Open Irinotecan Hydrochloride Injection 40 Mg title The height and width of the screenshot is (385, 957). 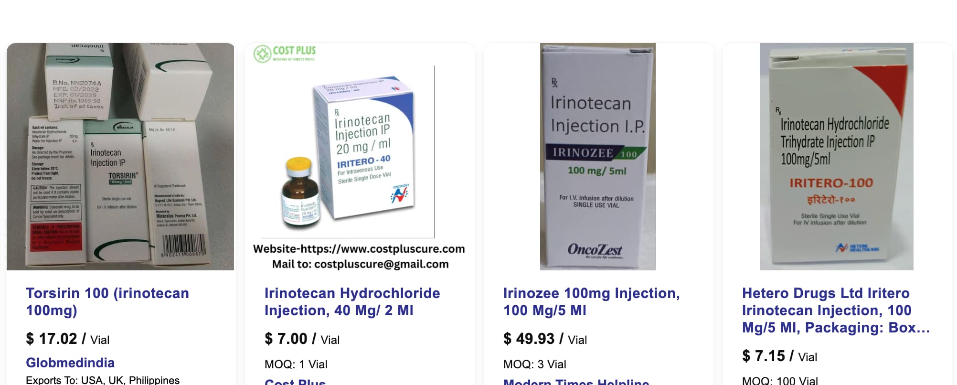[x=352, y=302]
